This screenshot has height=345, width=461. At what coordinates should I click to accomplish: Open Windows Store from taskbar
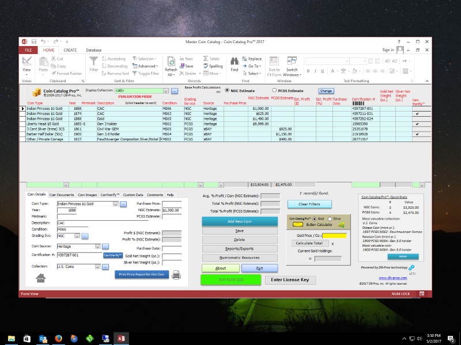pos(27,339)
